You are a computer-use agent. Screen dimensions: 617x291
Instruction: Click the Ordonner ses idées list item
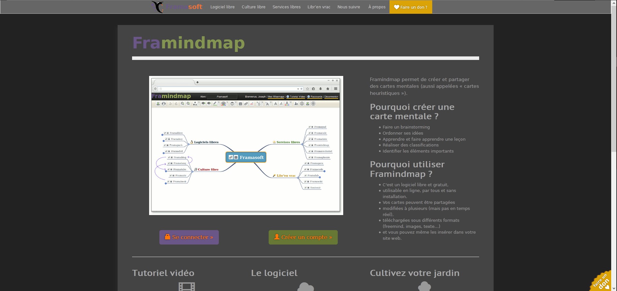403,133
